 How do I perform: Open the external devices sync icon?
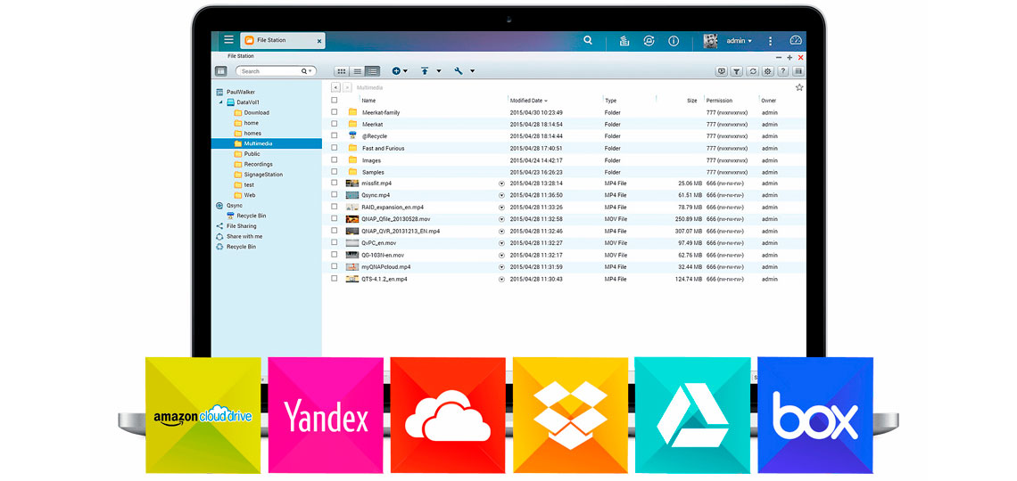tap(649, 41)
